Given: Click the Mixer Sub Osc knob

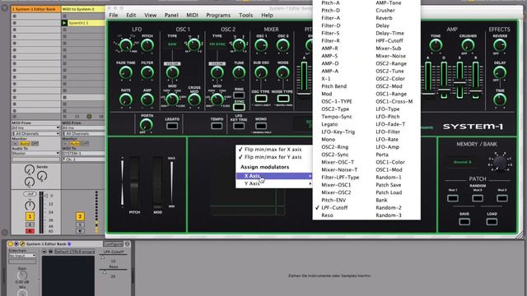Looking at the screenshot, I should (261, 72).
